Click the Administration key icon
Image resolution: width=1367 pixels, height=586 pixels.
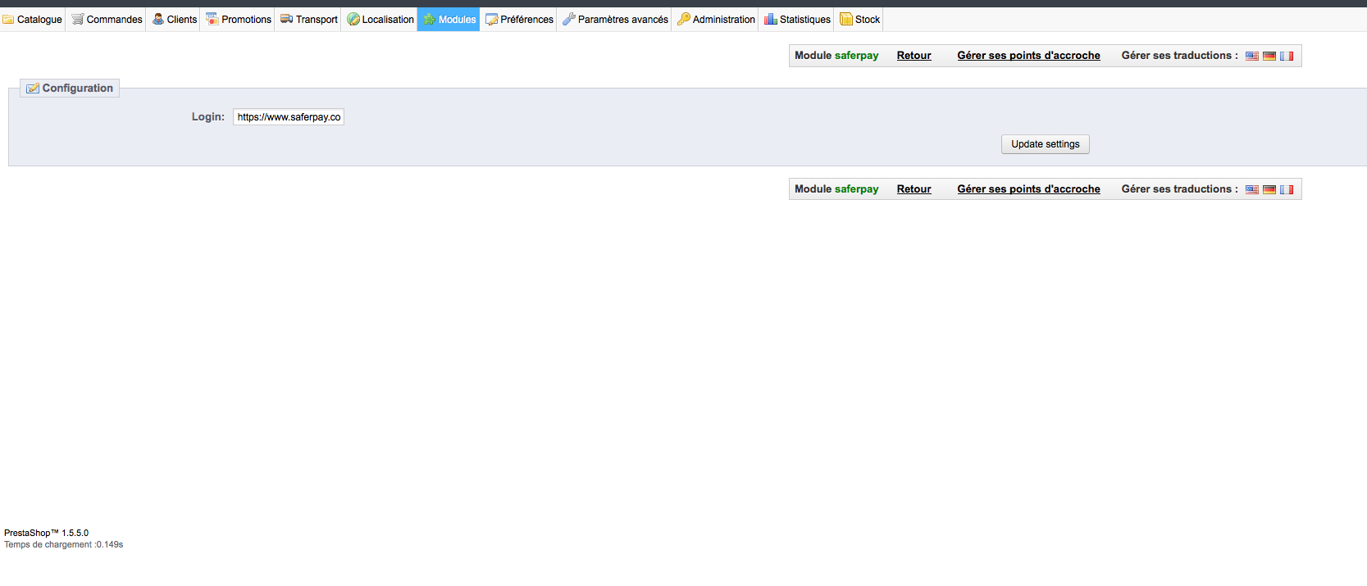click(684, 19)
